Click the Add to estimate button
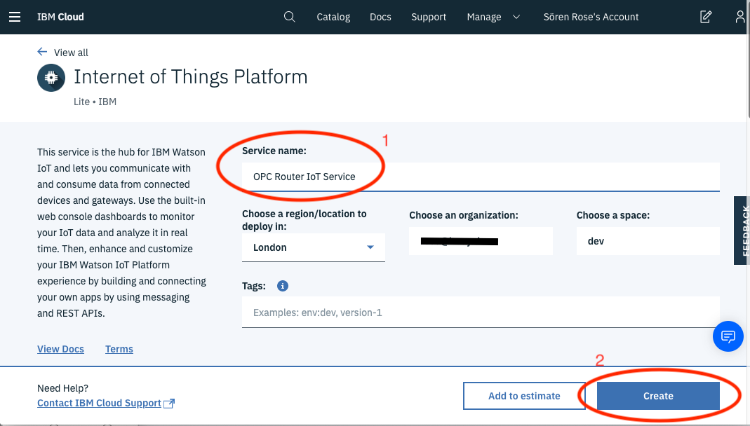The height and width of the screenshot is (426, 750). point(524,395)
